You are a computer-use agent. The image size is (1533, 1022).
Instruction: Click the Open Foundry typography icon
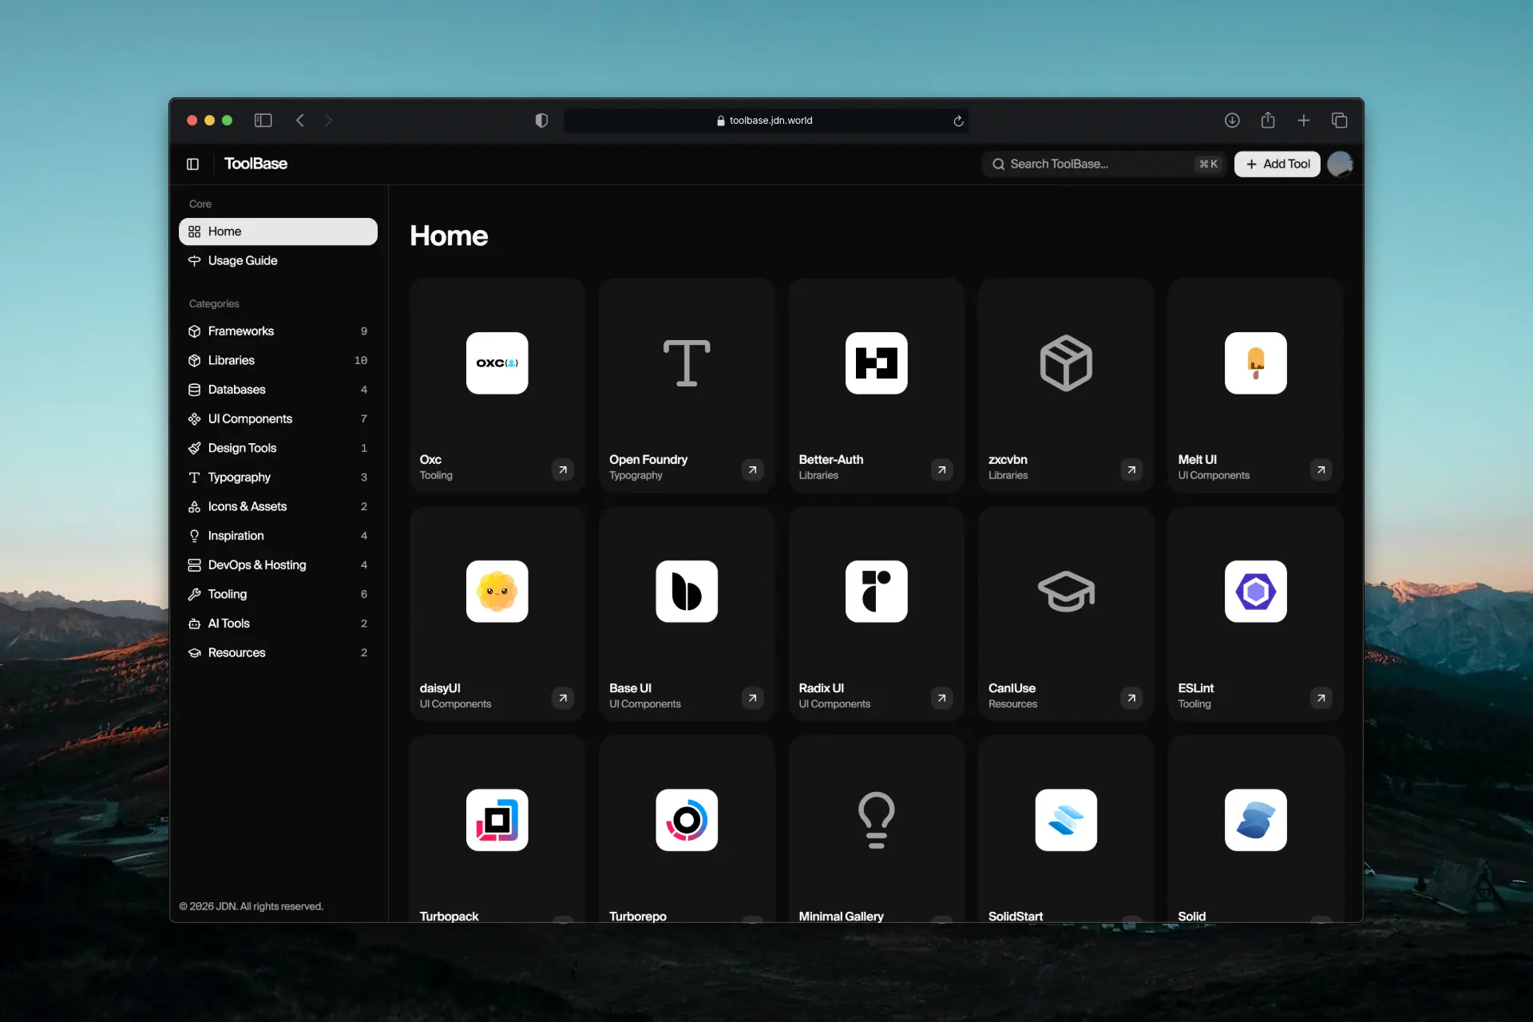(x=687, y=363)
